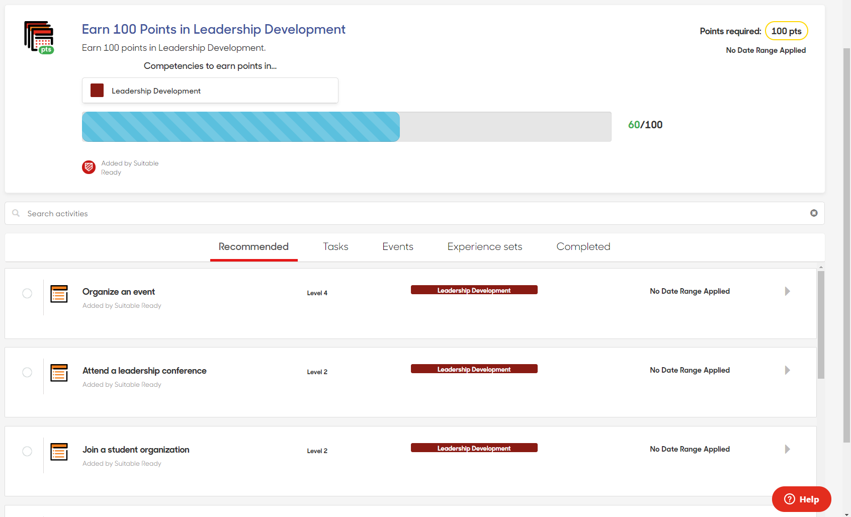Click Competencies to earn points in text

coord(210,66)
